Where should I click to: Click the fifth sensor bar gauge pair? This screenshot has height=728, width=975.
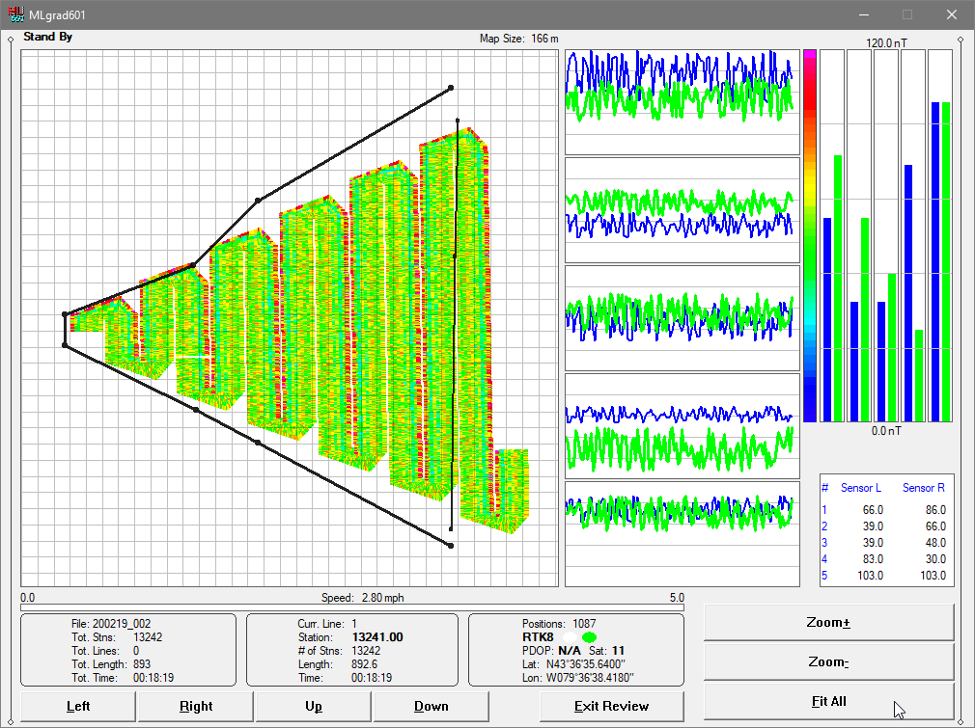940,236
